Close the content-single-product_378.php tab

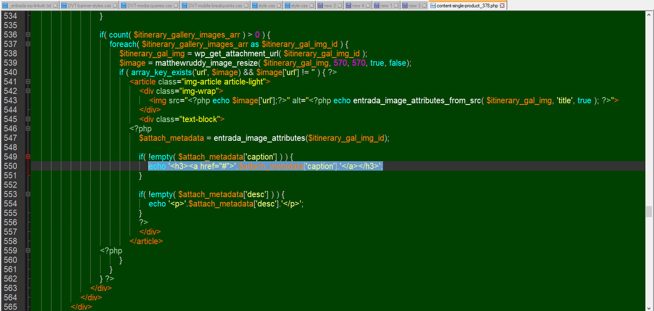click(x=502, y=6)
